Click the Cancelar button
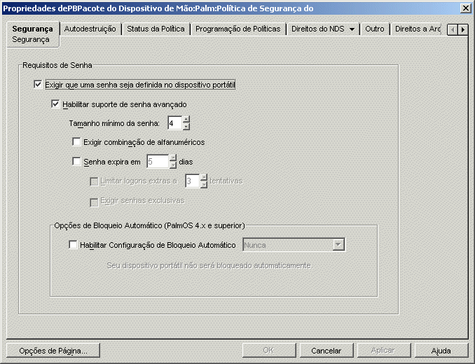475x364 pixels. pos(326,351)
